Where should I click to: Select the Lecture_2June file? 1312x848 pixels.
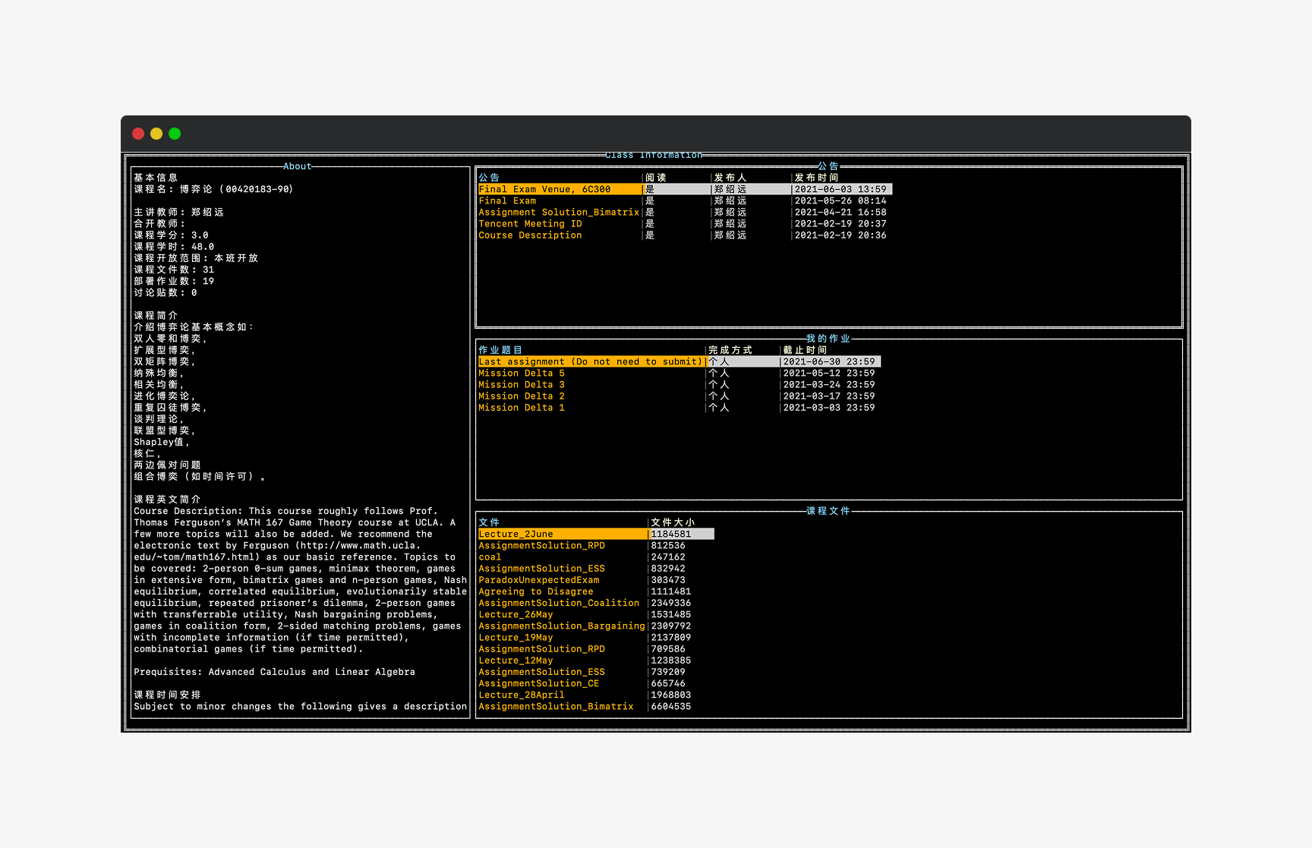pyautogui.click(x=516, y=534)
